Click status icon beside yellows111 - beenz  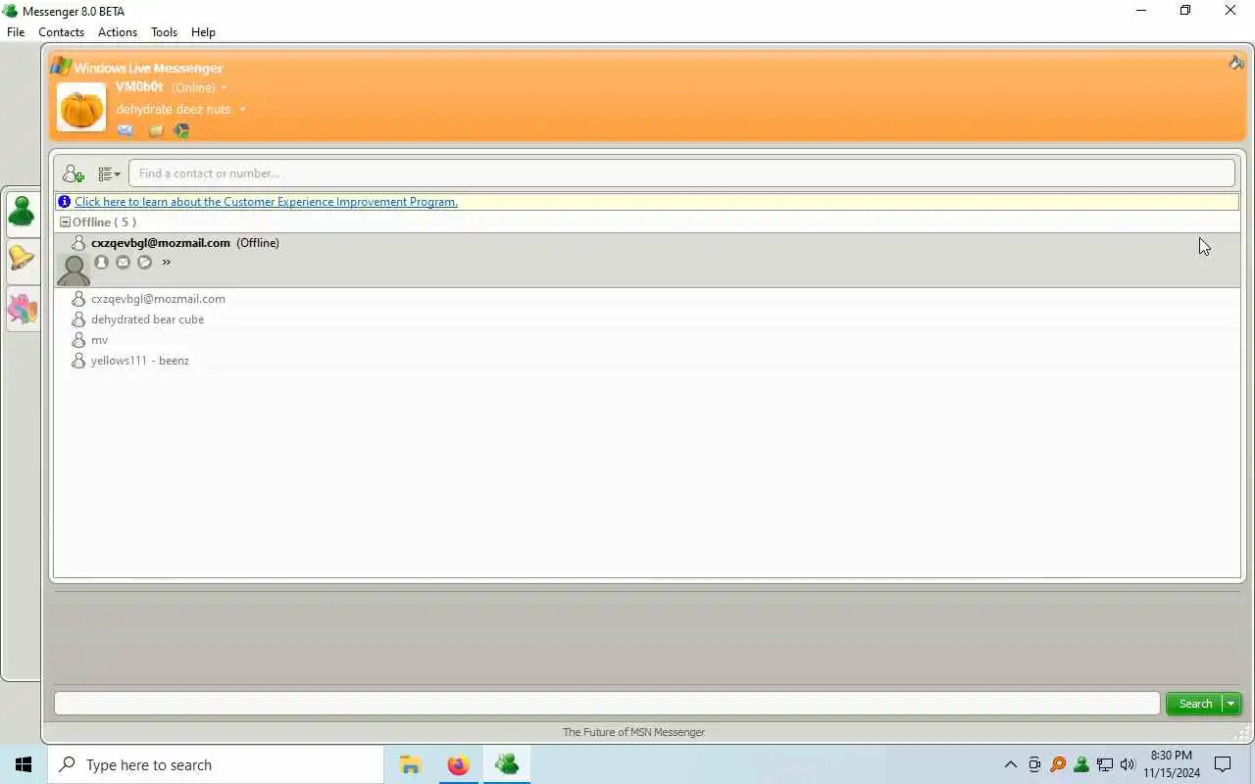tap(78, 361)
